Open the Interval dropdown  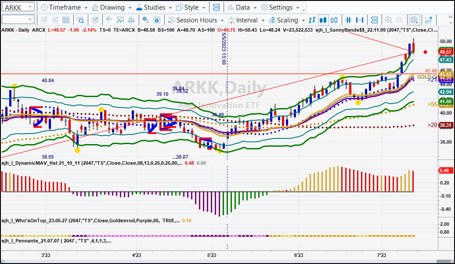[x=246, y=20]
